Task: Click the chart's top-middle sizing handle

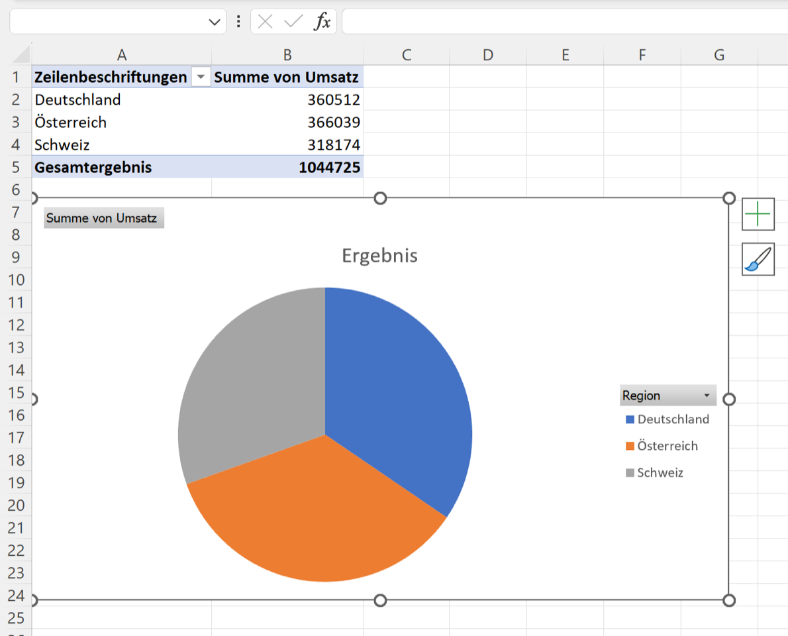Action: [381, 198]
